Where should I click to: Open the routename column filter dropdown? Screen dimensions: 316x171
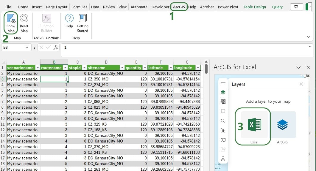65,68
